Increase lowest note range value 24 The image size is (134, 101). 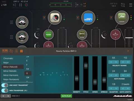(116, 75)
